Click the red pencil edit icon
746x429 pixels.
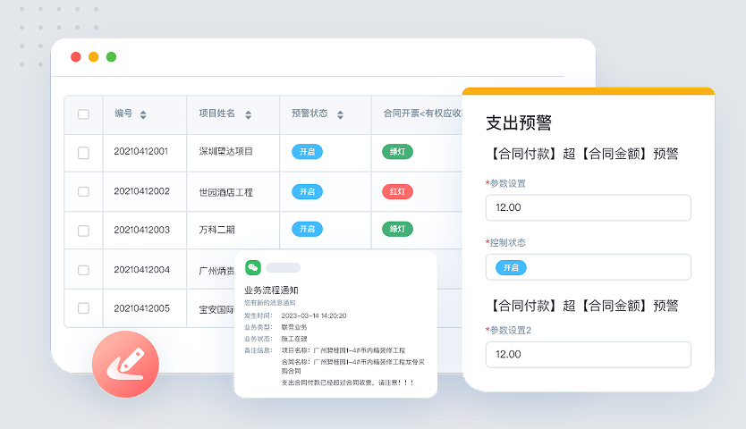[125, 364]
